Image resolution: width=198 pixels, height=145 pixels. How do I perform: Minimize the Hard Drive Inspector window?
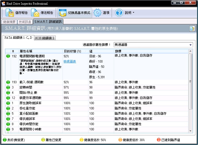pos(175,3)
